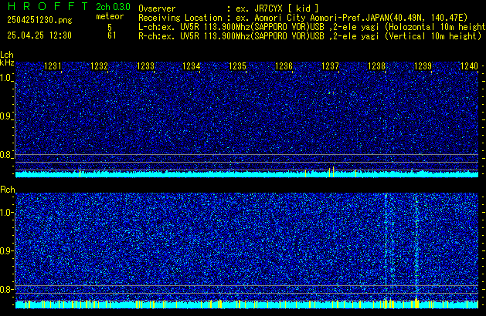The width and height of the screenshot is (486, 316).
Task: Click the 1231 time marker
Action: point(53,66)
